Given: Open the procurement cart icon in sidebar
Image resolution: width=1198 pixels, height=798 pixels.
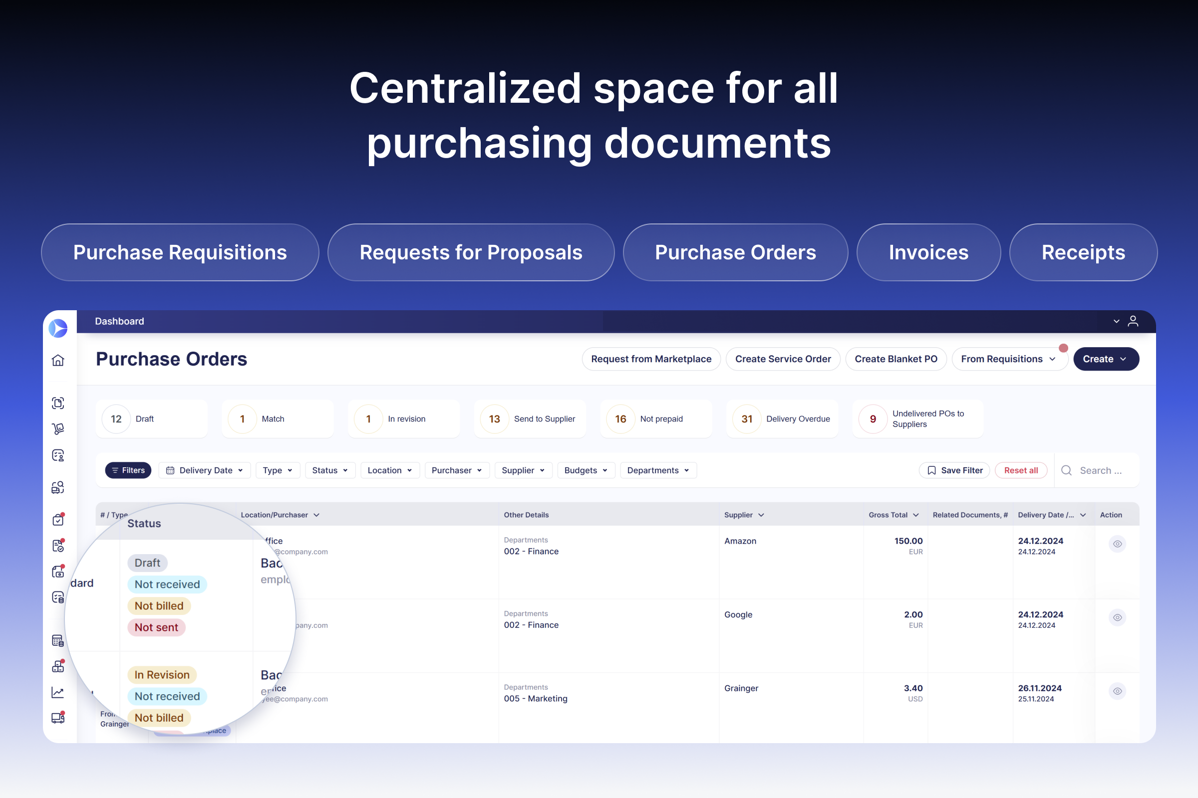Looking at the screenshot, I should [x=58, y=428].
